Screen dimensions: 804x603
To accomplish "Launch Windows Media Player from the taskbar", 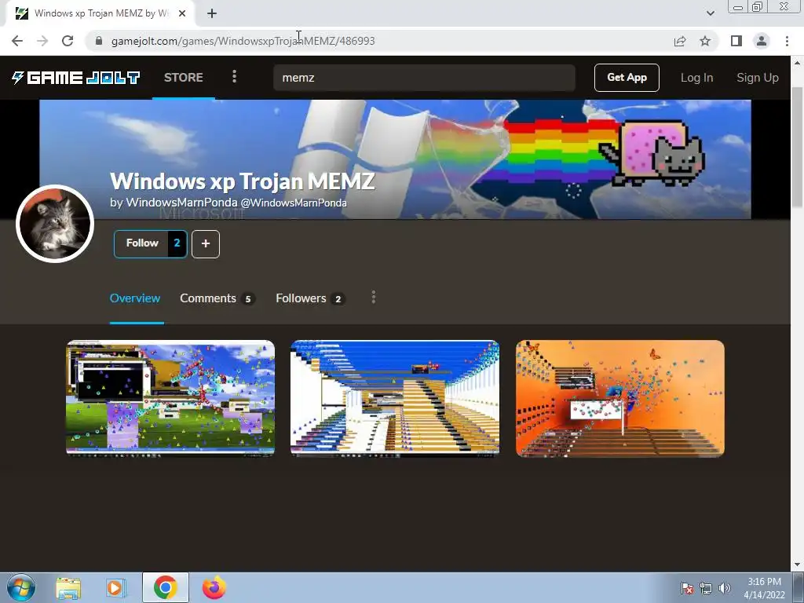I will (x=116, y=587).
